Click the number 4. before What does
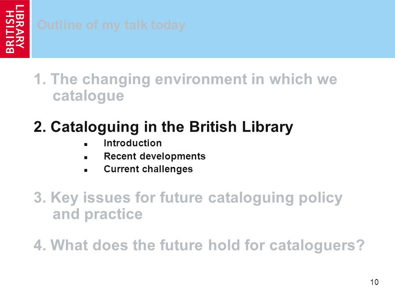 pos(40,245)
